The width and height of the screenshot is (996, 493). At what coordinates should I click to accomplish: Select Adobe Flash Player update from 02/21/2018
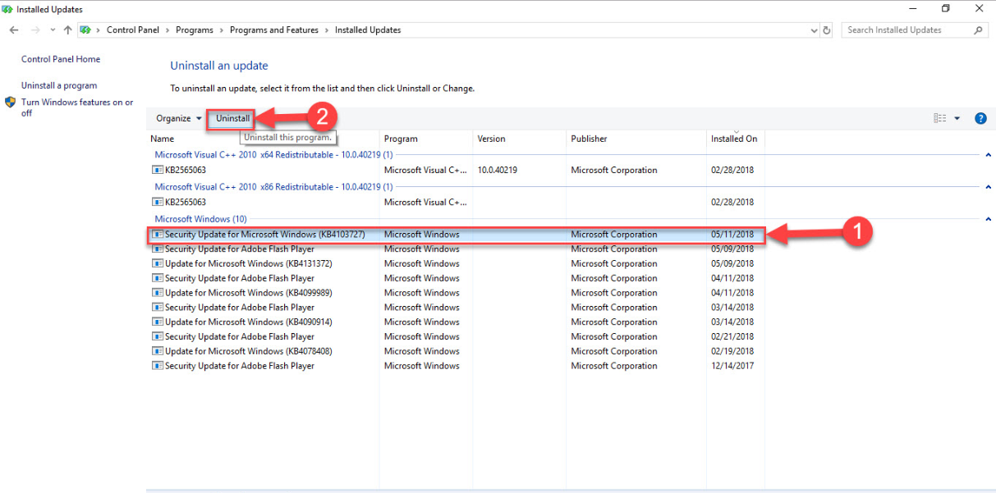click(x=457, y=336)
